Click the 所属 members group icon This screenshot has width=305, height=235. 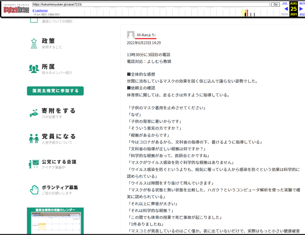[x=34, y=69]
